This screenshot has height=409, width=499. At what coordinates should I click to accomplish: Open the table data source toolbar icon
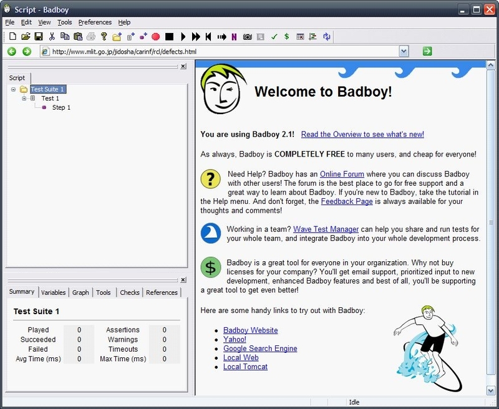(300, 37)
